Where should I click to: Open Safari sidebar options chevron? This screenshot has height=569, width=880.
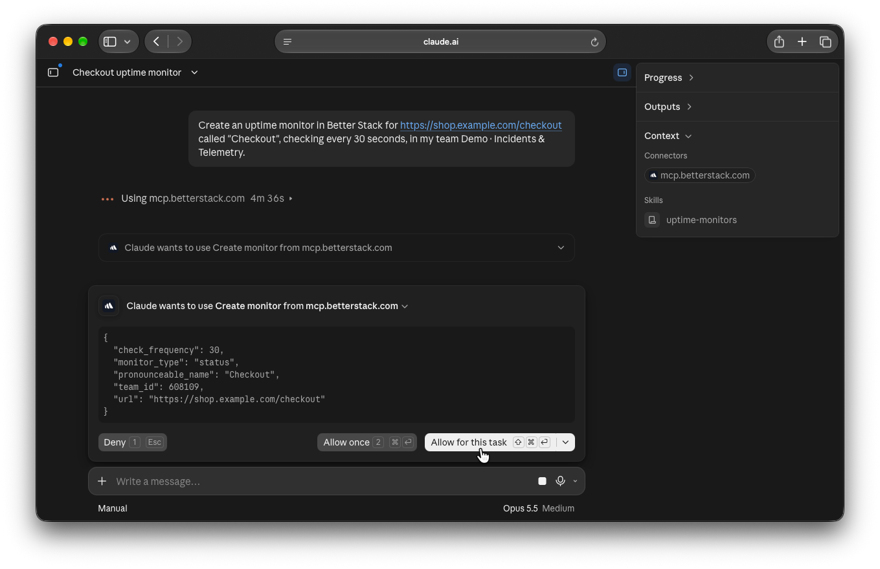[x=127, y=41]
